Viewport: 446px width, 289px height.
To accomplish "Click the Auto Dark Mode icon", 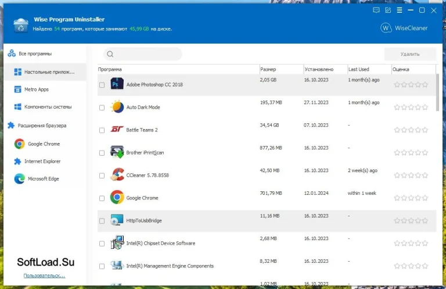I will pyautogui.click(x=117, y=107).
